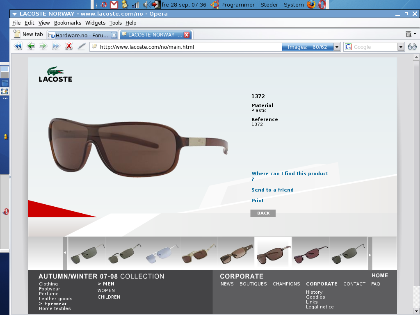
Task: Click the Opera tray icon left of Gmail
Action: tap(104, 5)
